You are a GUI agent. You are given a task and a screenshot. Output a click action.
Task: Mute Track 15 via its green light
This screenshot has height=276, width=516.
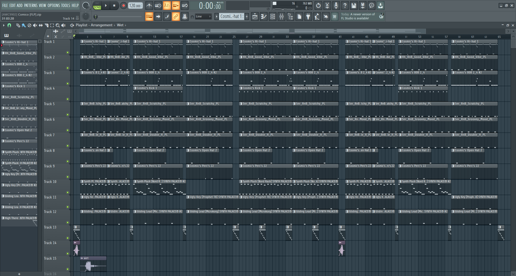[x=67, y=269]
